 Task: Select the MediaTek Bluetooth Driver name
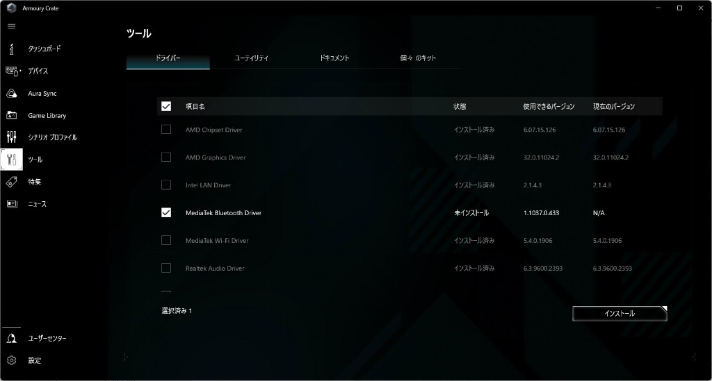click(223, 213)
